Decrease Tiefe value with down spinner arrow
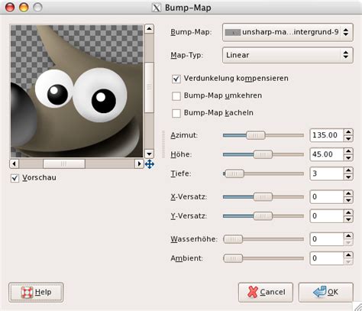This screenshot has width=362, height=311. [348, 177]
